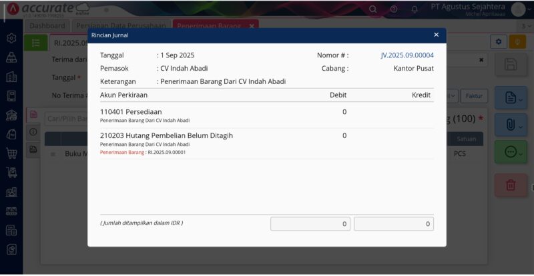The image size is (534, 276).
Task: Close the Rincian Jurnal dialog
Action: (x=436, y=35)
